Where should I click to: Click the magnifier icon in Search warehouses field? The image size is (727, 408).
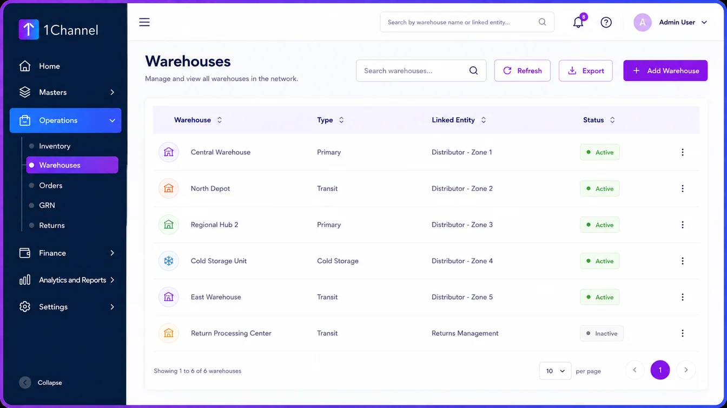(x=473, y=71)
